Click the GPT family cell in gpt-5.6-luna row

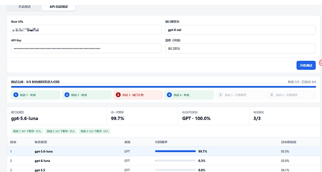coord(127,151)
